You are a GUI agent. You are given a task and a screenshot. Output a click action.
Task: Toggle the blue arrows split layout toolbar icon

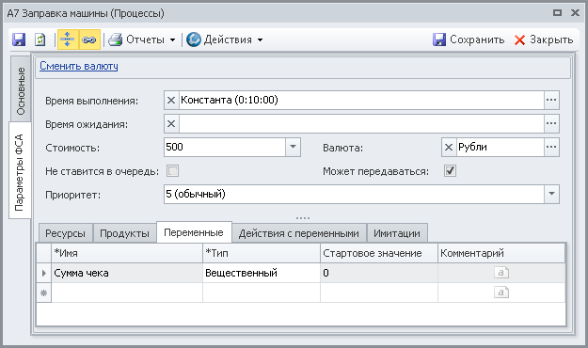click(x=68, y=40)
